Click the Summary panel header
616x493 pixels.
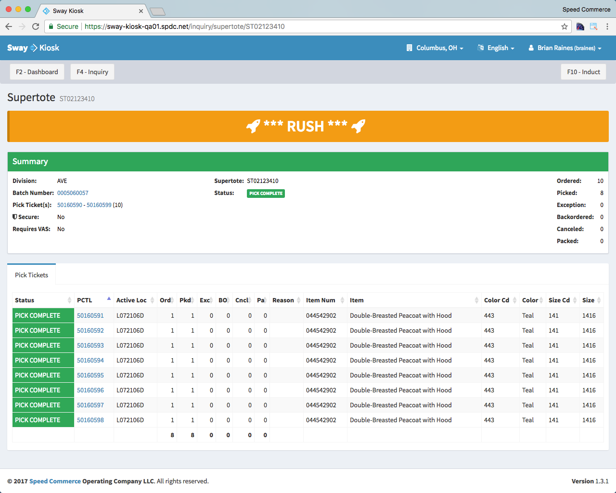tap(308, 162)
